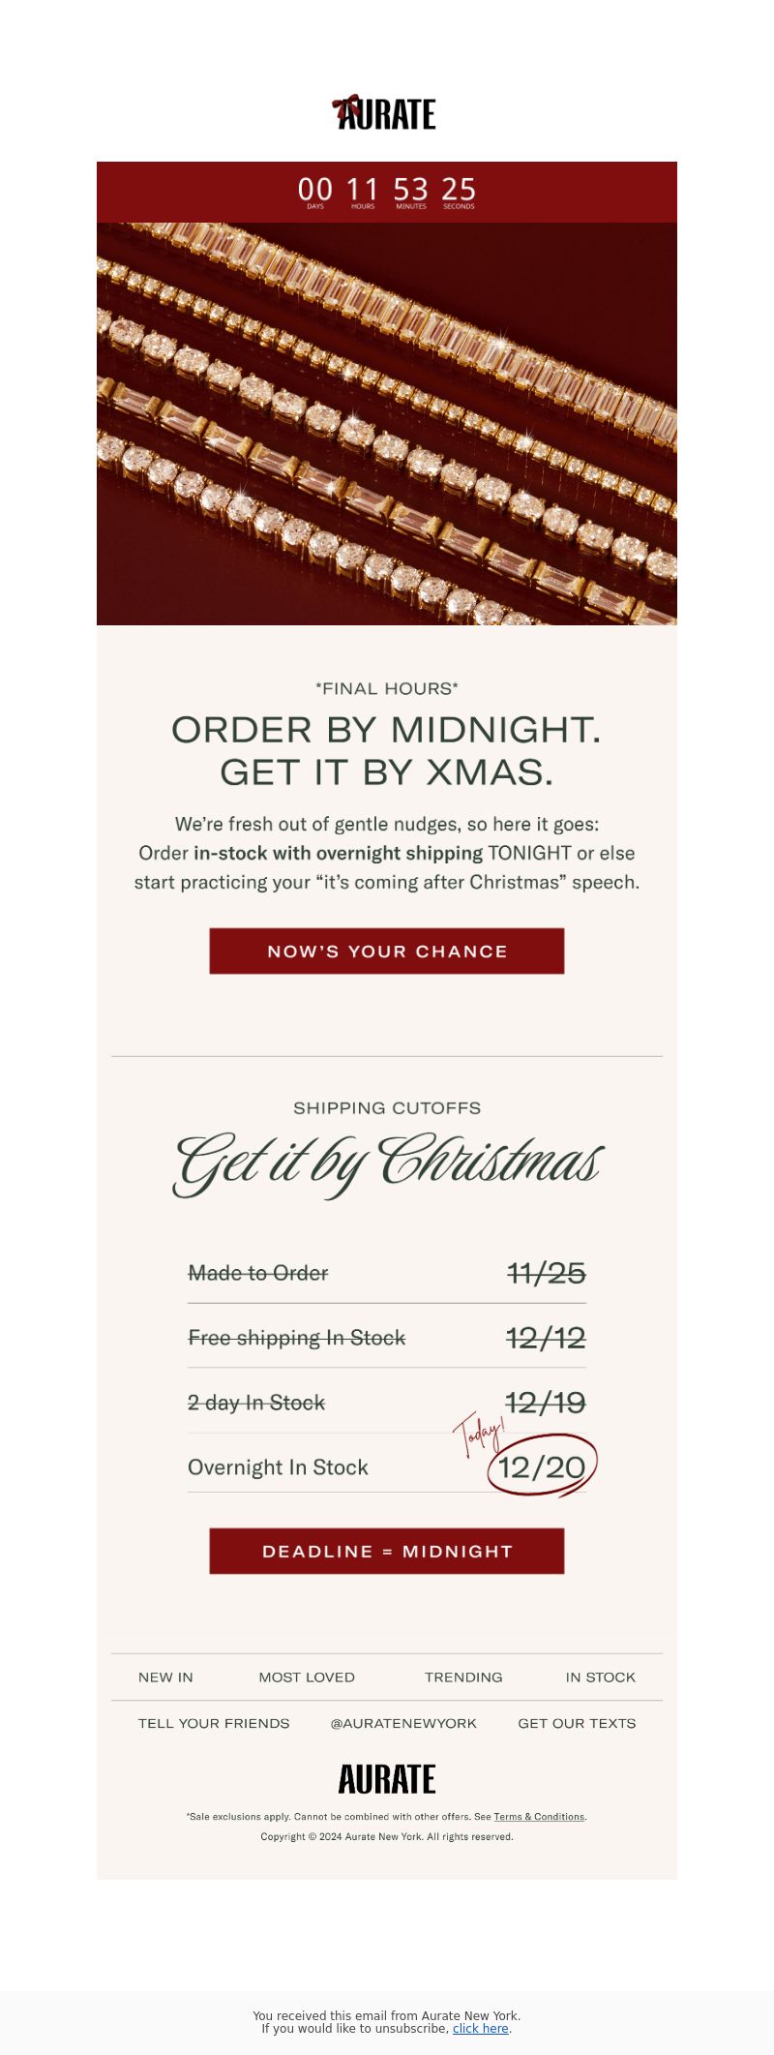Click the Overnight In Stock row
774x2055 pixels.
pos(387,1466)
